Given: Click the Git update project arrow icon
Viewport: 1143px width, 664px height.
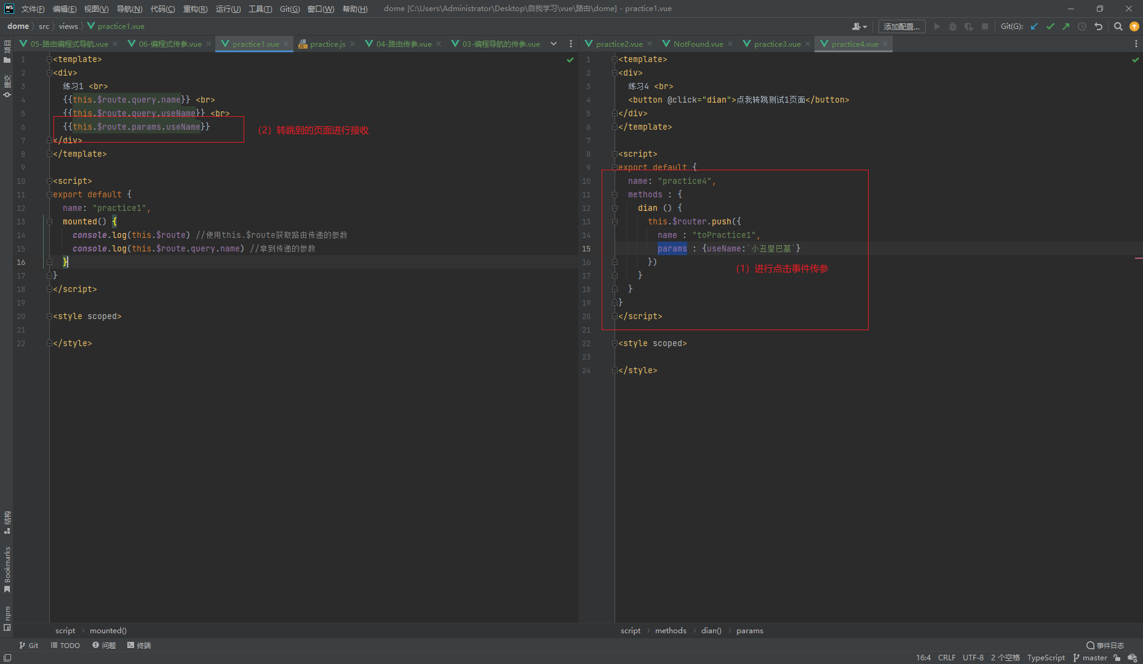Looking at the screenshot, I should click(x=1034, y=26).
